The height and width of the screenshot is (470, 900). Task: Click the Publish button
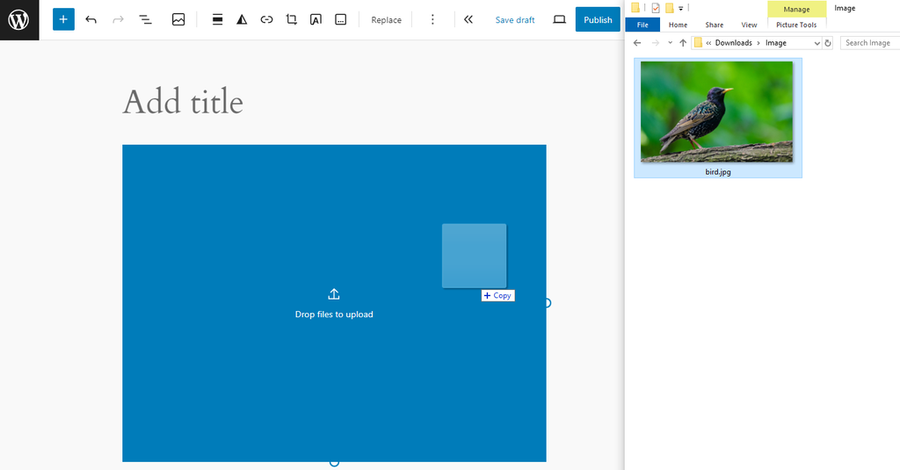[598, 19]
